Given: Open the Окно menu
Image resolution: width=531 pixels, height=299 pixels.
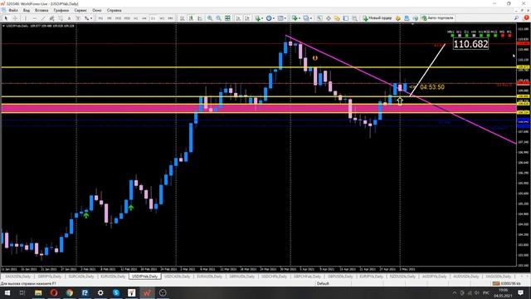Looking at the screenshot, I should pos(97,10).
